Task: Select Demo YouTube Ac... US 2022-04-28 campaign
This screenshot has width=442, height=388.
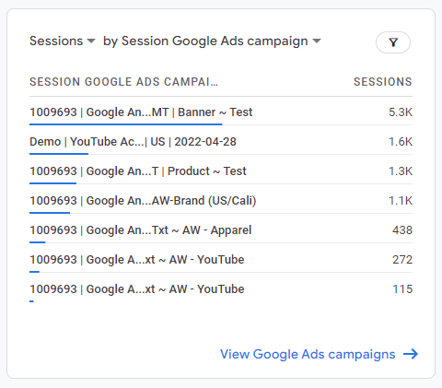Action: (x=221, y=142)
